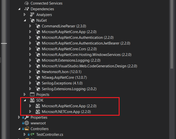The height and width of the screenshot is (139, 176).
Task: Select CommandLineParser (2.3.0) text
Action: pos(64,26)
